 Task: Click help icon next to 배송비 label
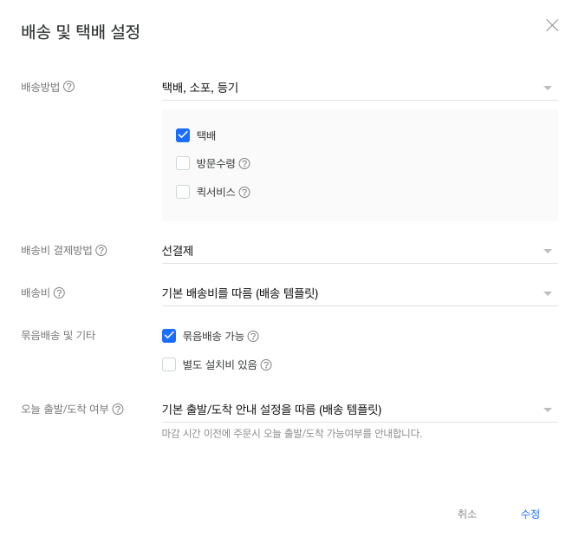pos(59,293)
